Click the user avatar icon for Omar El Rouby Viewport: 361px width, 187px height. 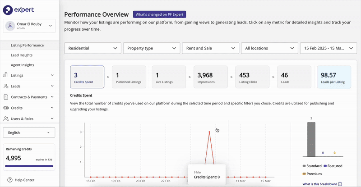click(x=10, y=26)
